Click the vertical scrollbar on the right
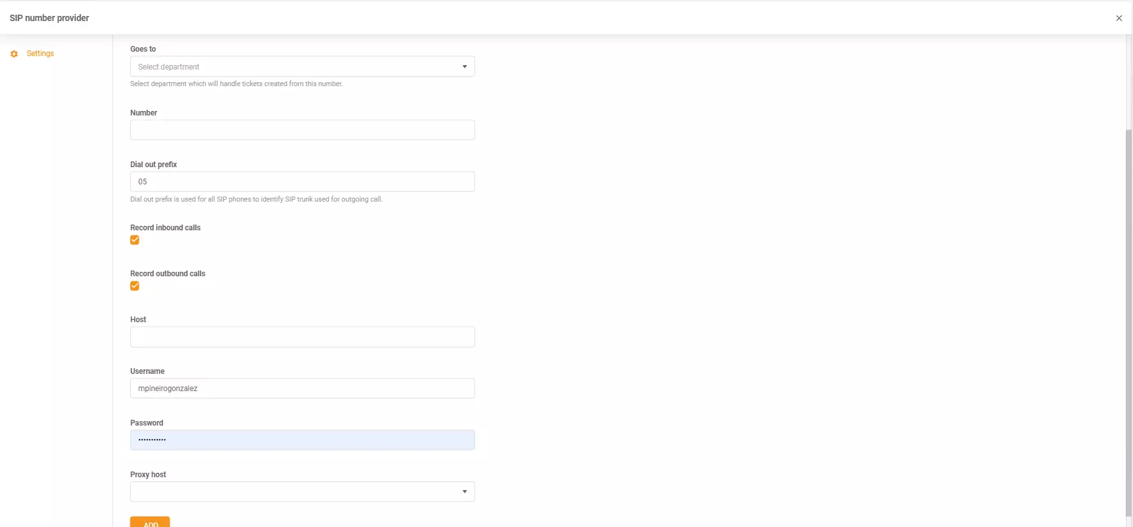Viewport: 1133px width, 527px height. (1129, 319)
